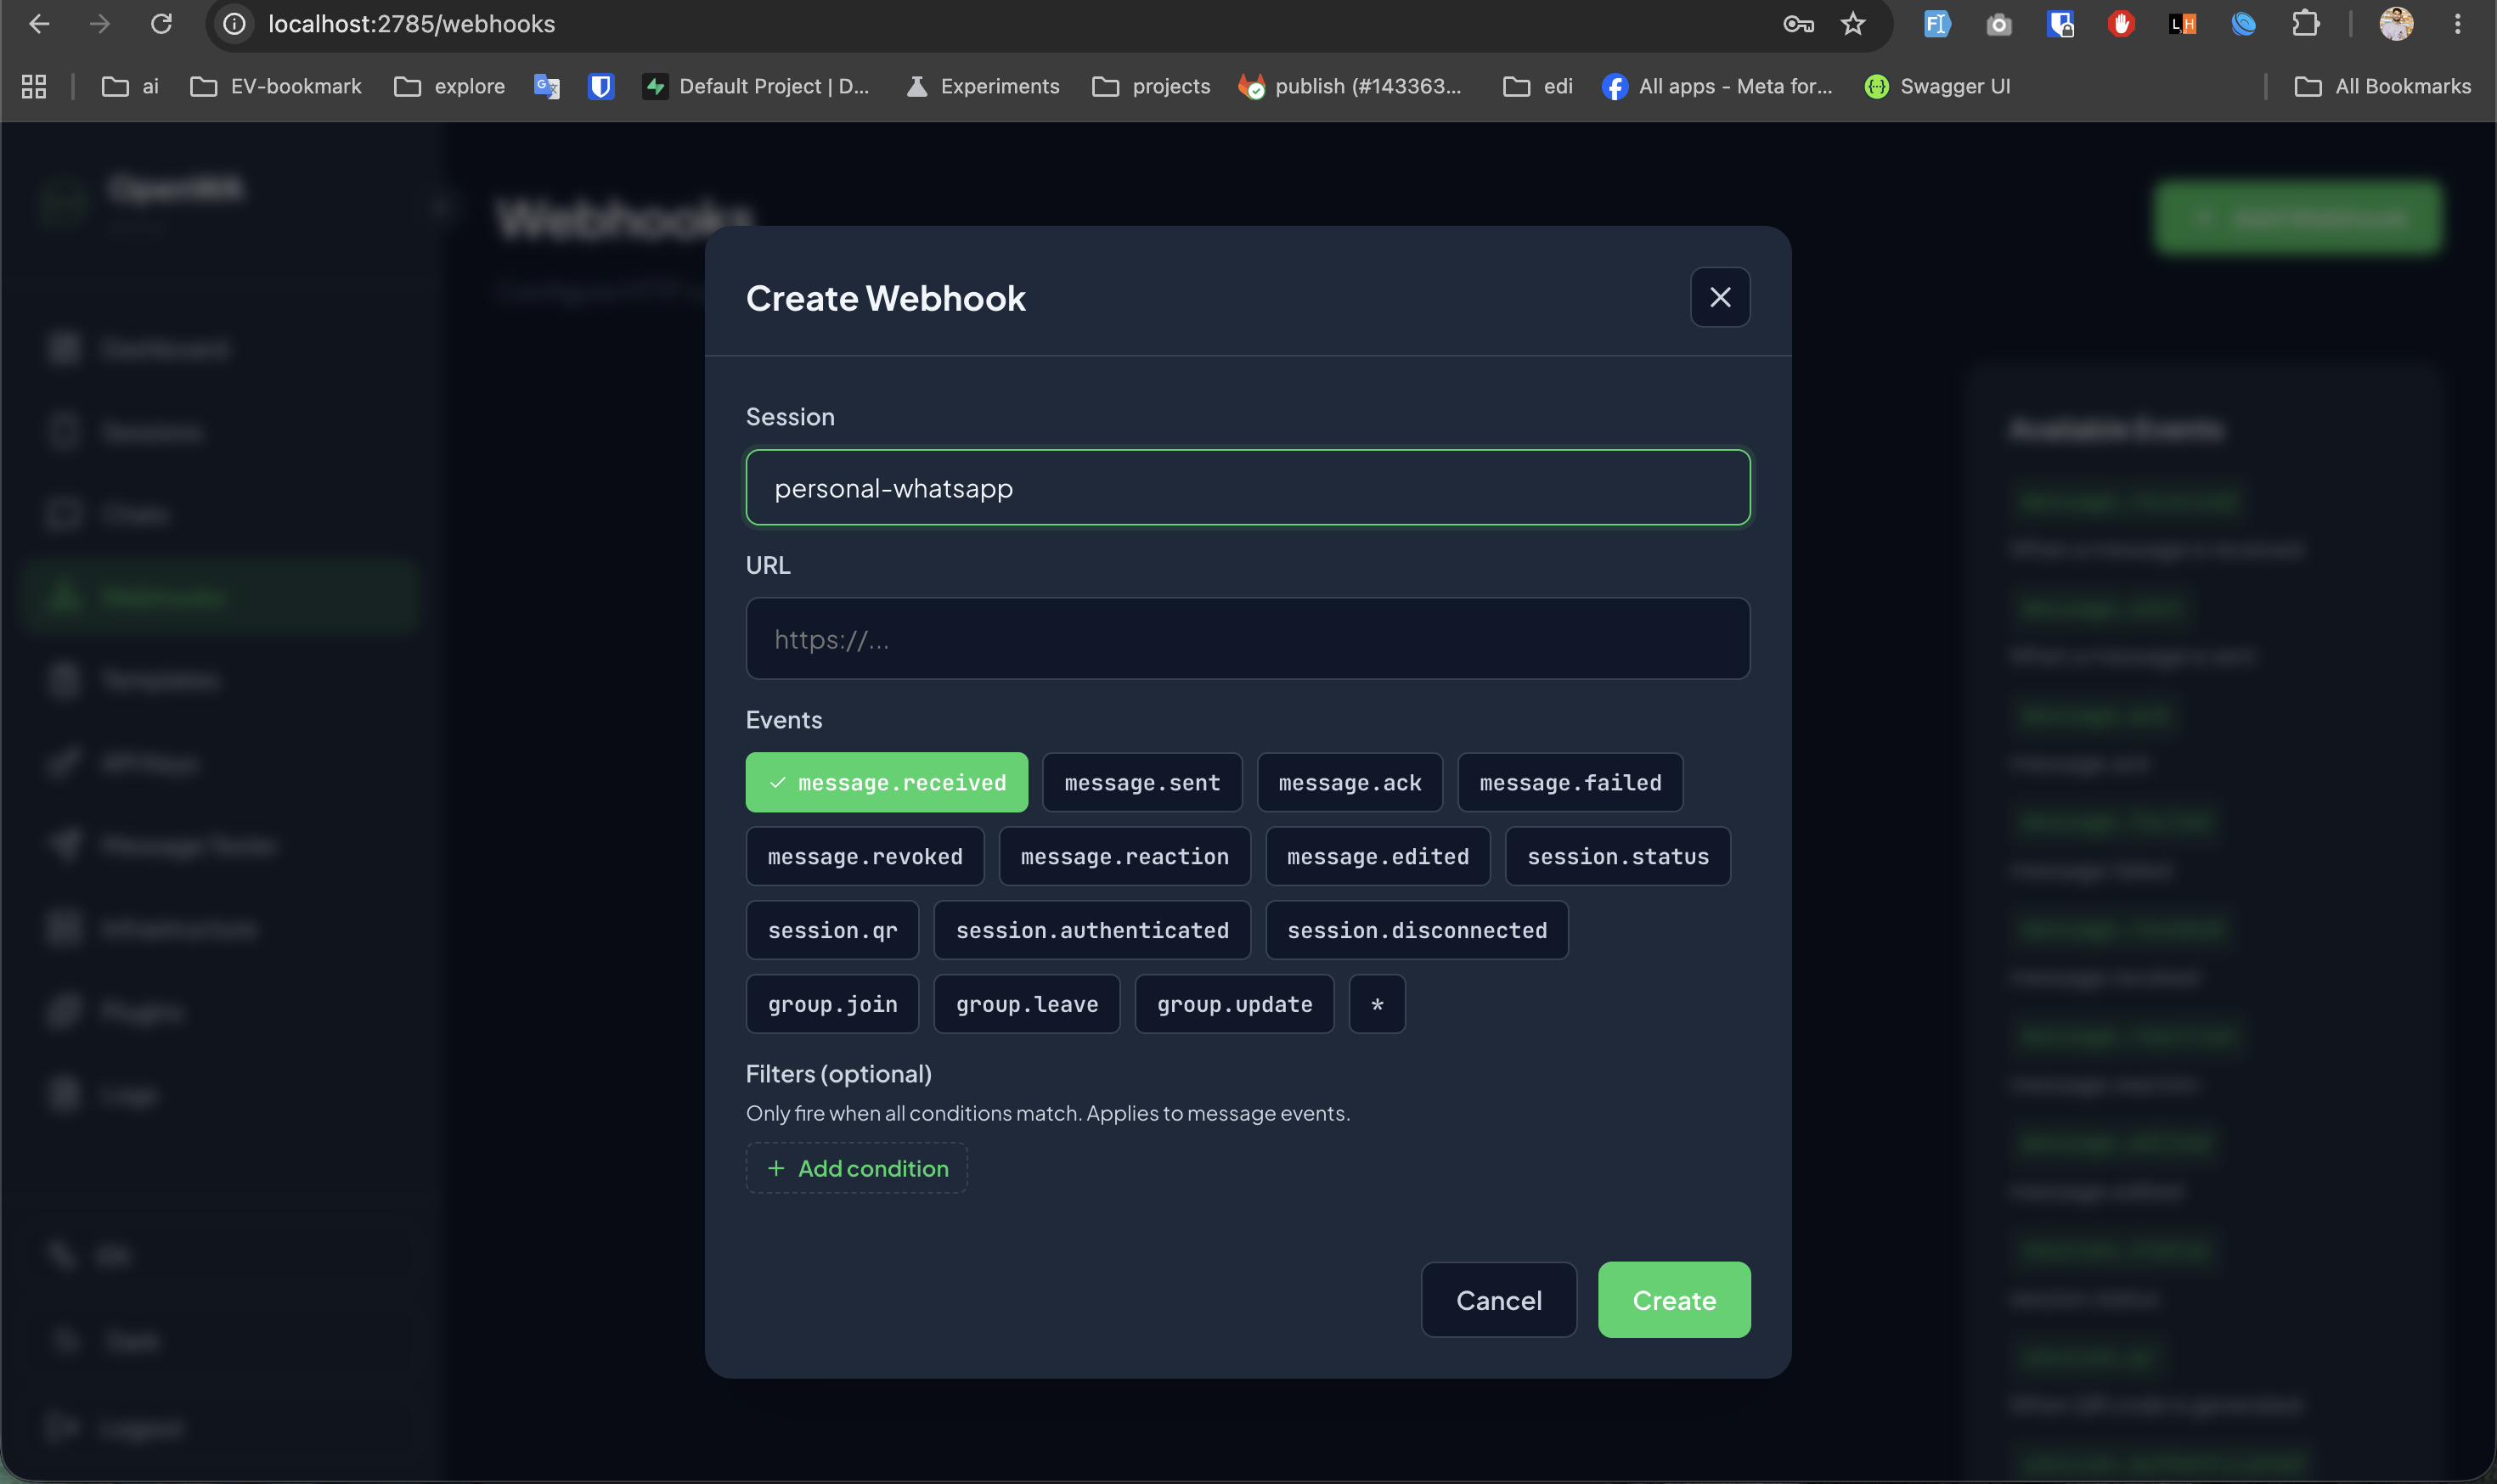Enable the session.disconnected event
The height and width of the screenshot is (1484, 2497).
click(1417, 931)
